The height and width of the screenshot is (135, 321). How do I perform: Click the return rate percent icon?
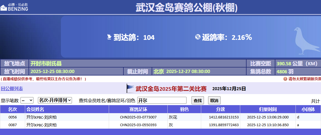coord(198,37)
